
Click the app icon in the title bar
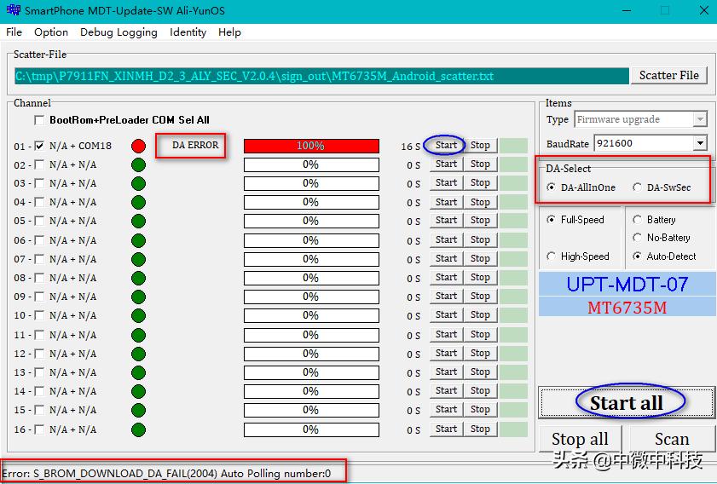coord(12,10)
